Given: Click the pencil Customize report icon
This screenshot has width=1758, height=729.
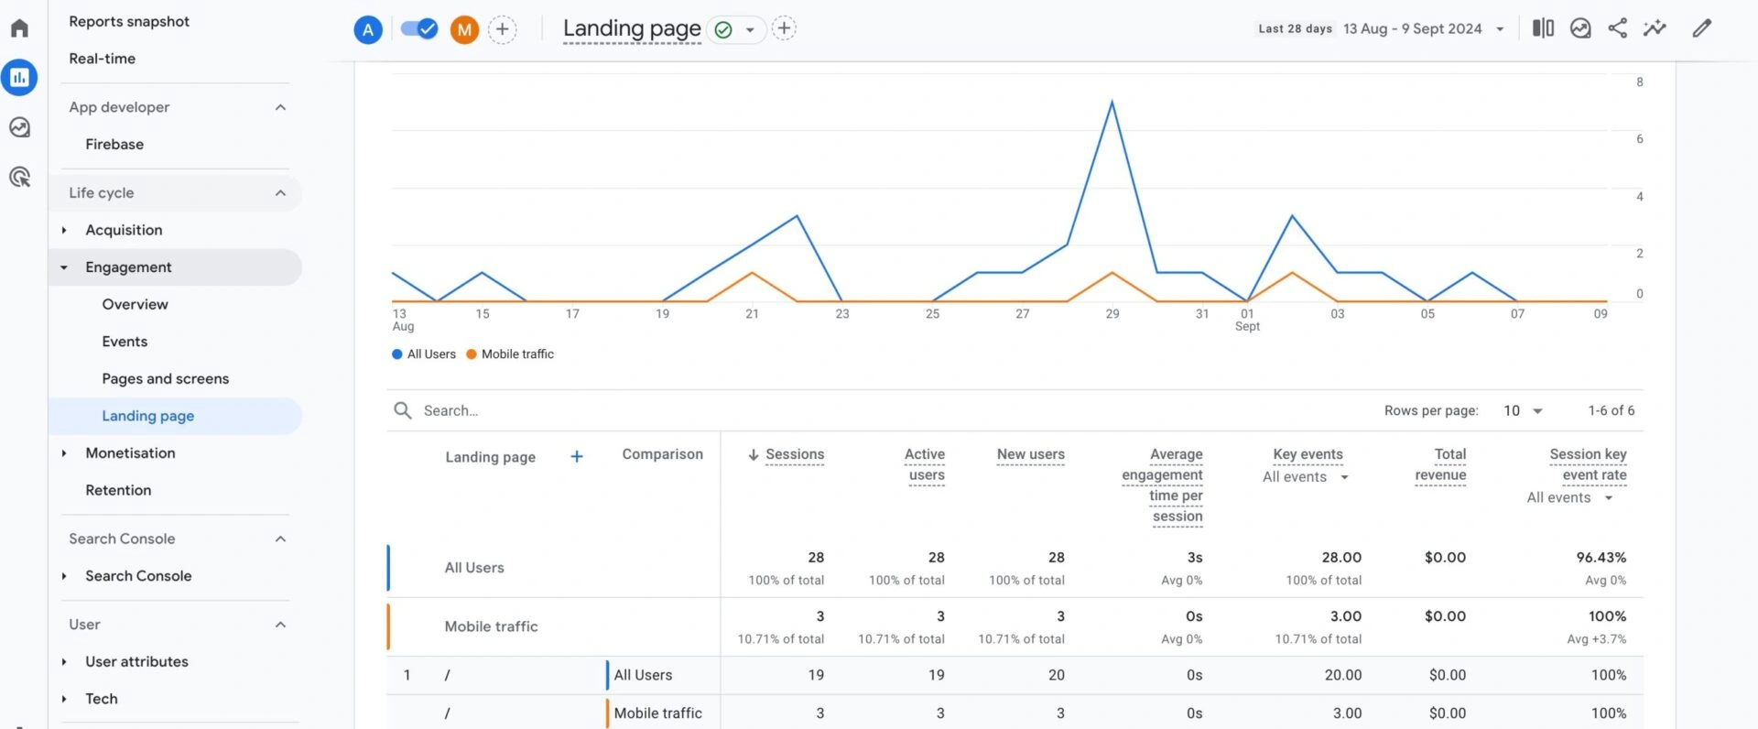Looking at the screenshot, I should point(1701,28).
